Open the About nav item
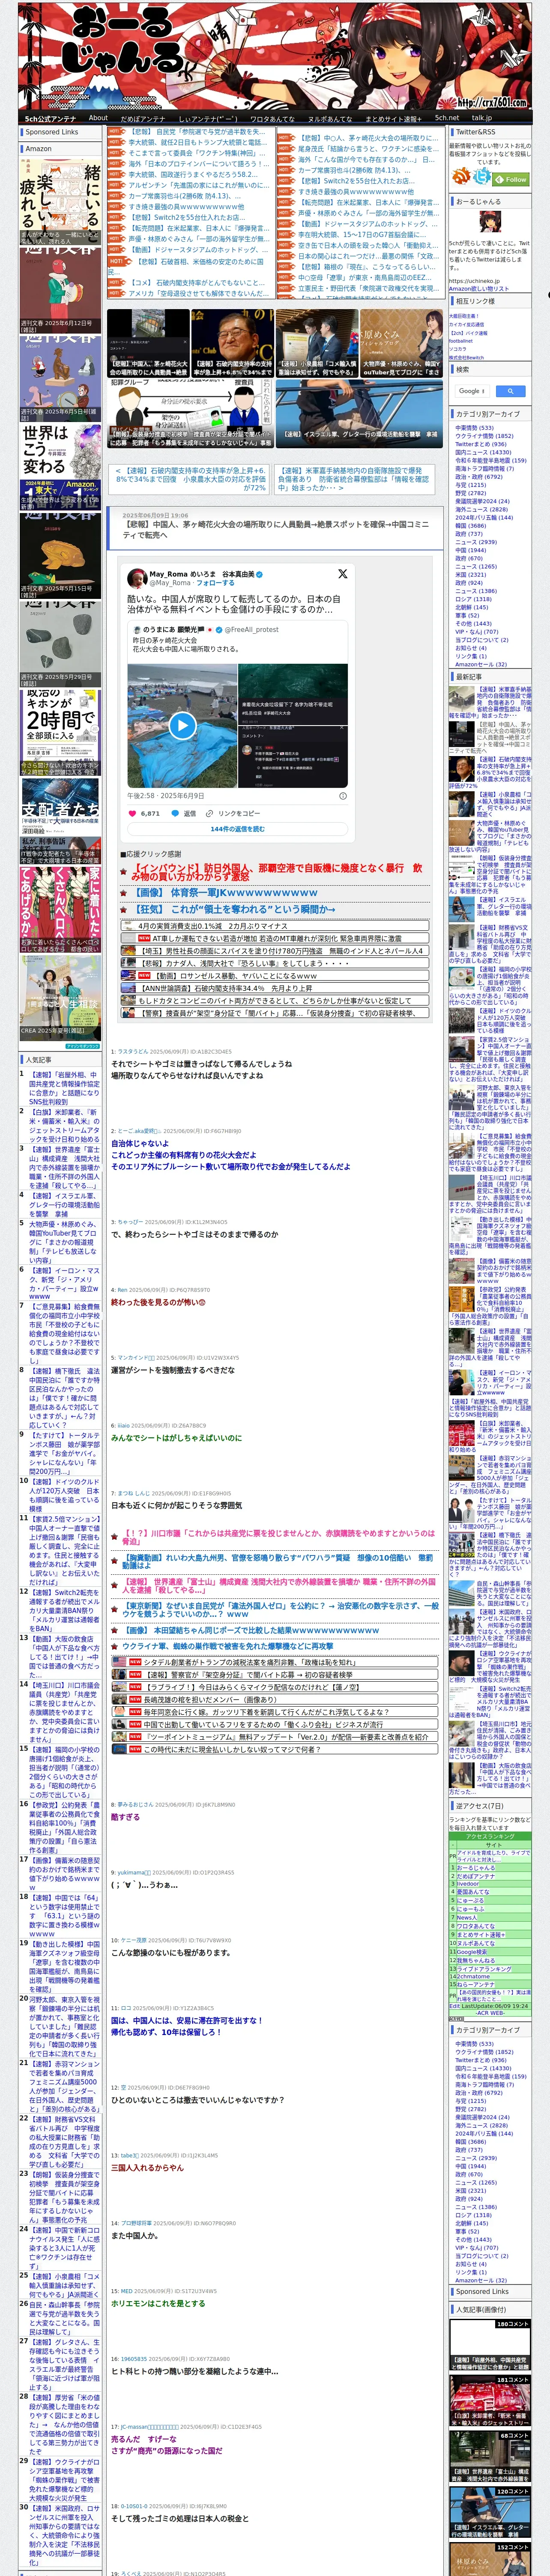Viewport: 550px width, 2576px height. (x=98, y=118)
